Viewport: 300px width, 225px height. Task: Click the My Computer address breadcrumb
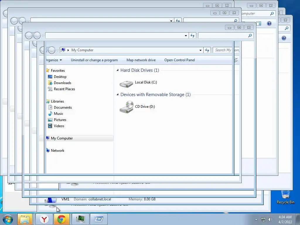pos(82,50)
